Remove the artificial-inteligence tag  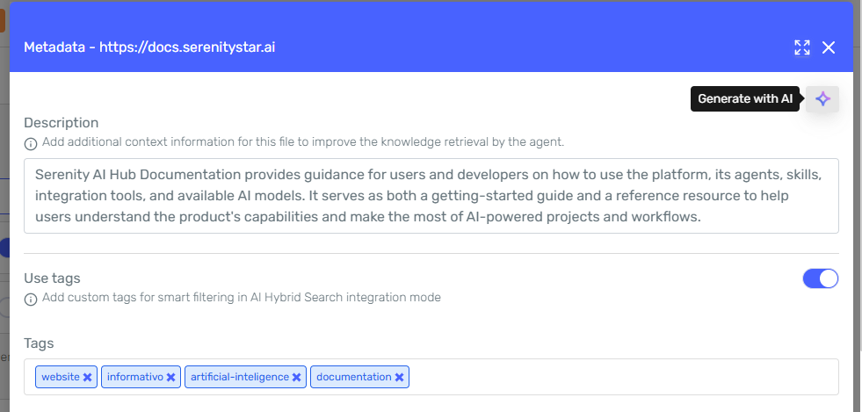(296, 378)
